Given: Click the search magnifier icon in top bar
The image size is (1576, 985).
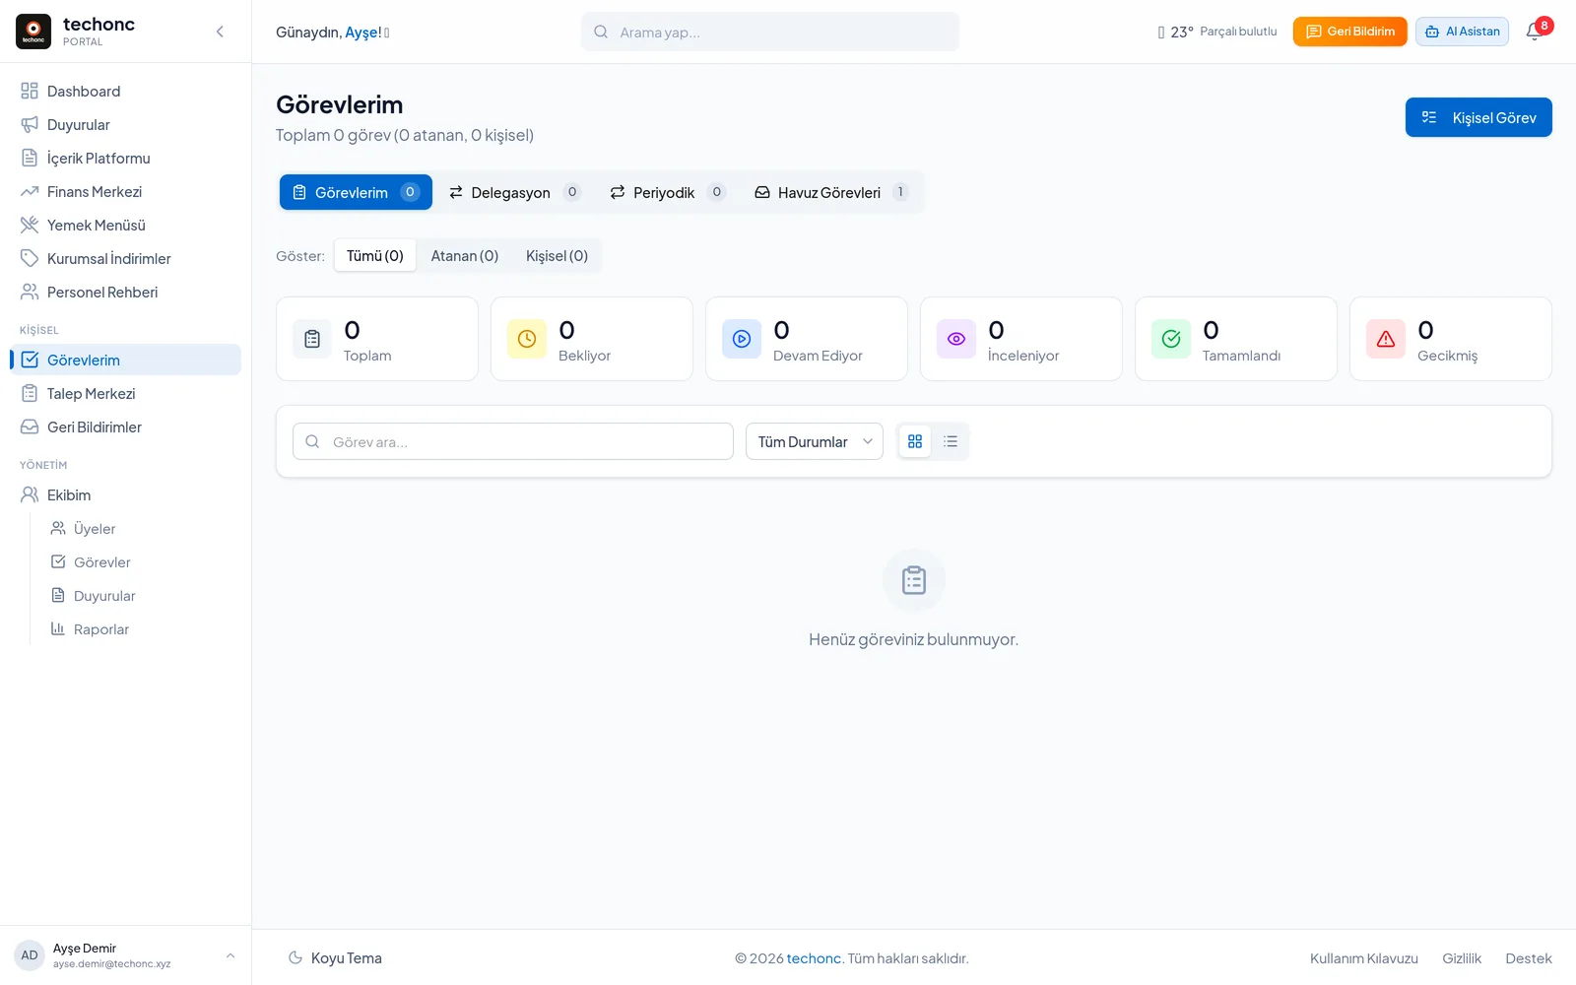Looking at the screenshot, I should pyautogui.click(x=601, y=33).
